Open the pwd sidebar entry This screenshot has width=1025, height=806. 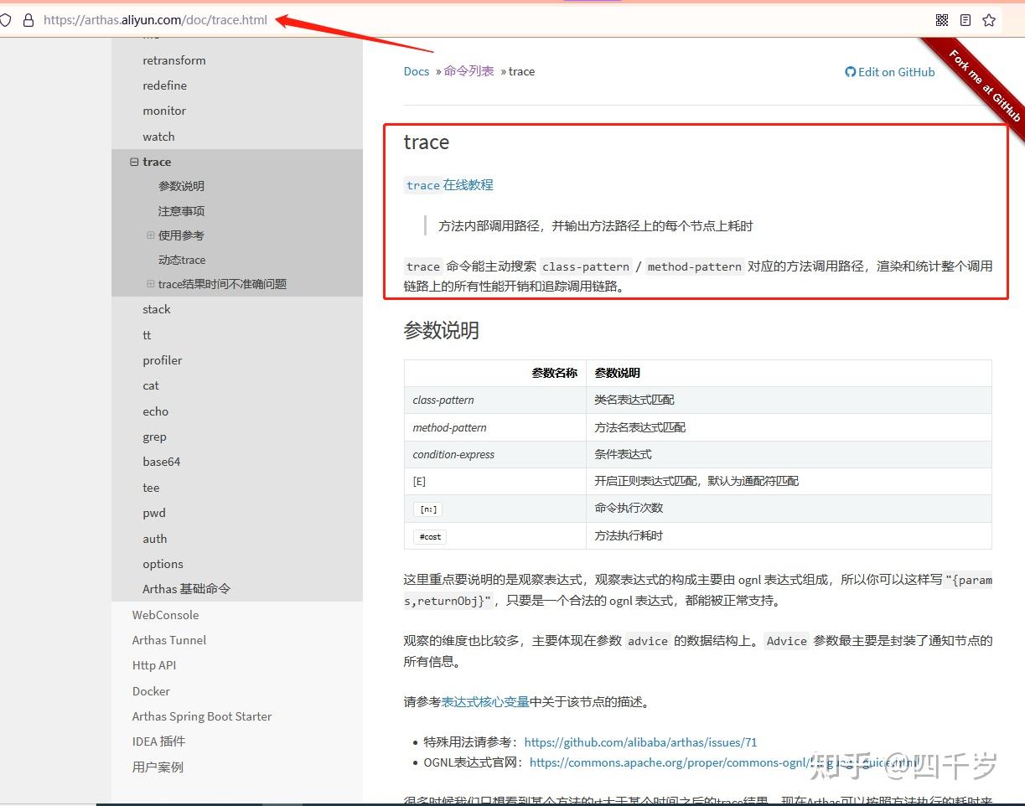pyautogui.click(x=154, y=513)
